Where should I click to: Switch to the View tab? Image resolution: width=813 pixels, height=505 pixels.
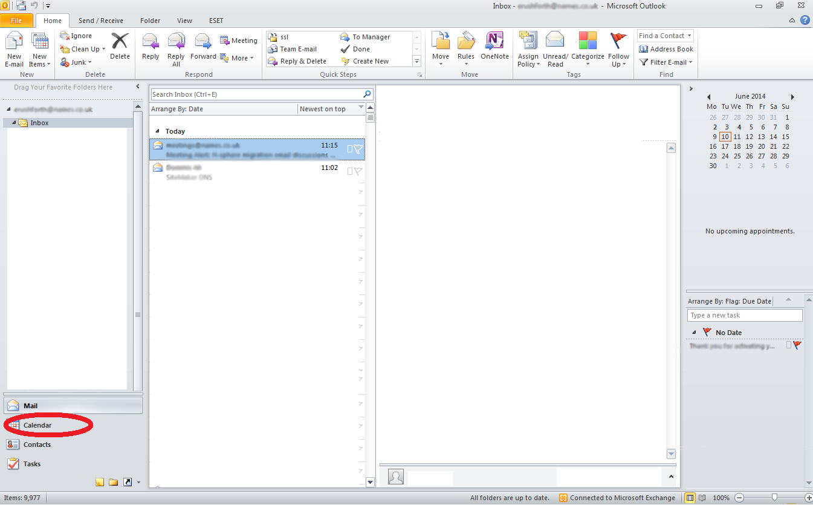(185, 21)
